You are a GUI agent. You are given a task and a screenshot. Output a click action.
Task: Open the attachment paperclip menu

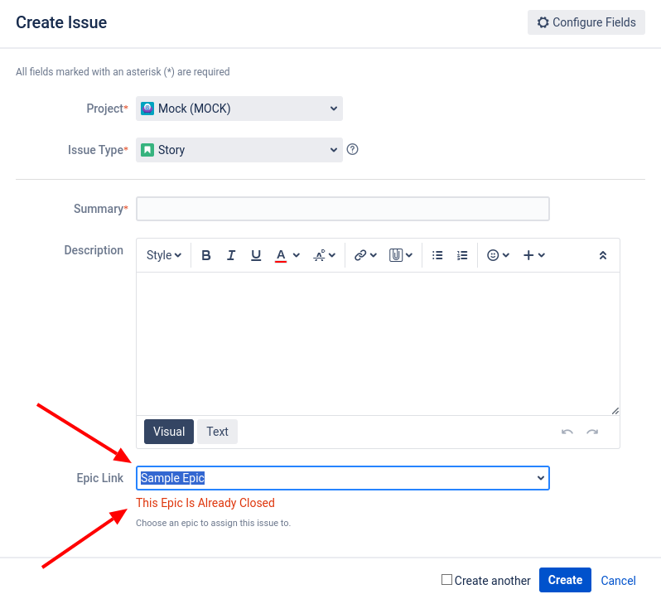click(400, 255)
